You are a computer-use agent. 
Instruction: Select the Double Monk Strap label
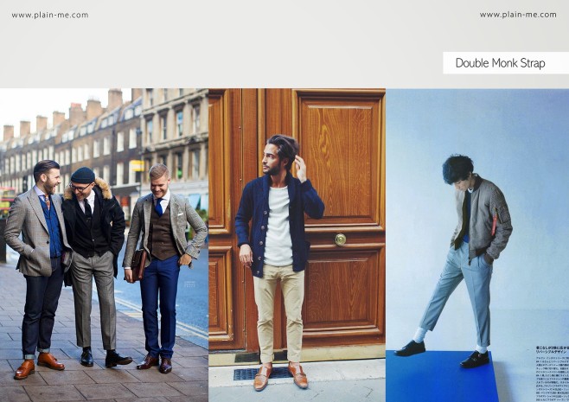[x=500, y=63]
